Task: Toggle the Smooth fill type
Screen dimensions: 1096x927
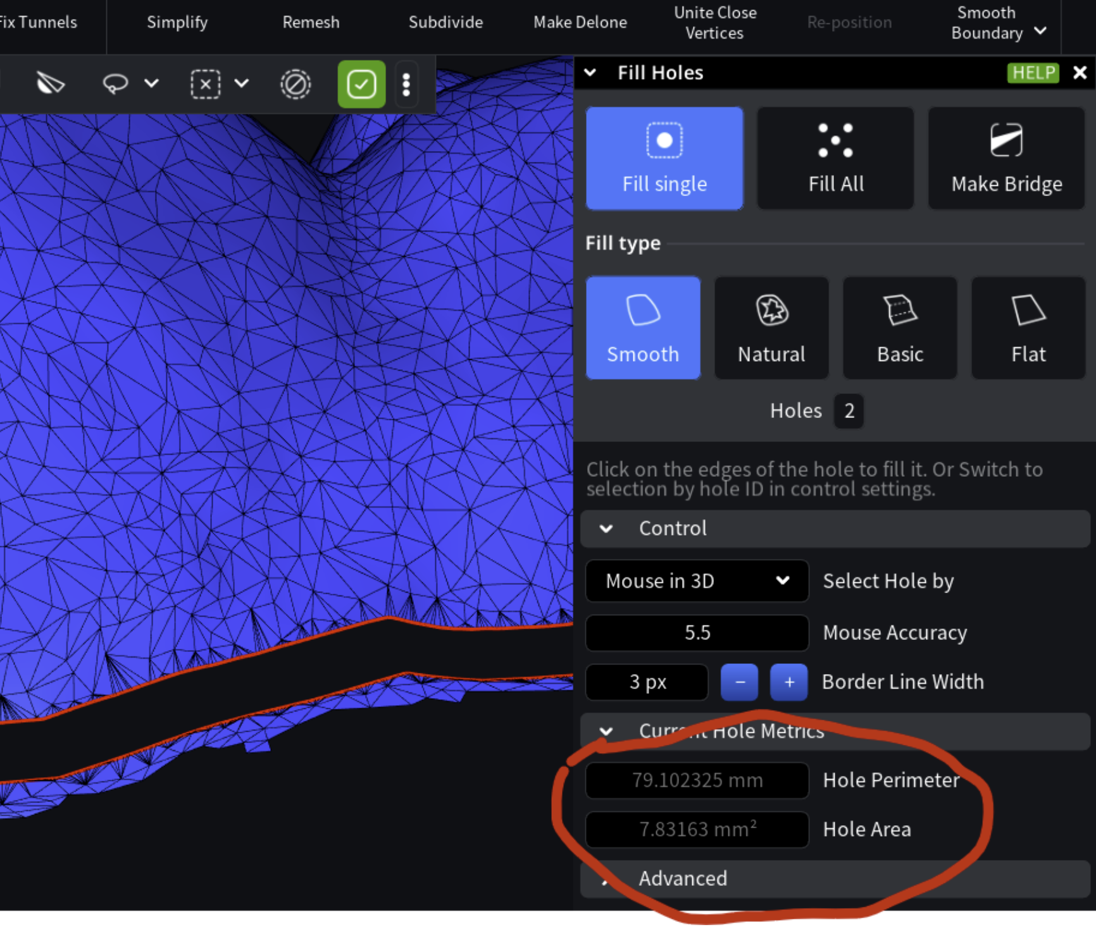Action: click(643, 328)
